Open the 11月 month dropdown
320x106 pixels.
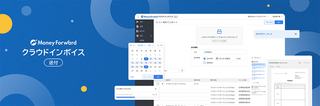tap(151, 45)
